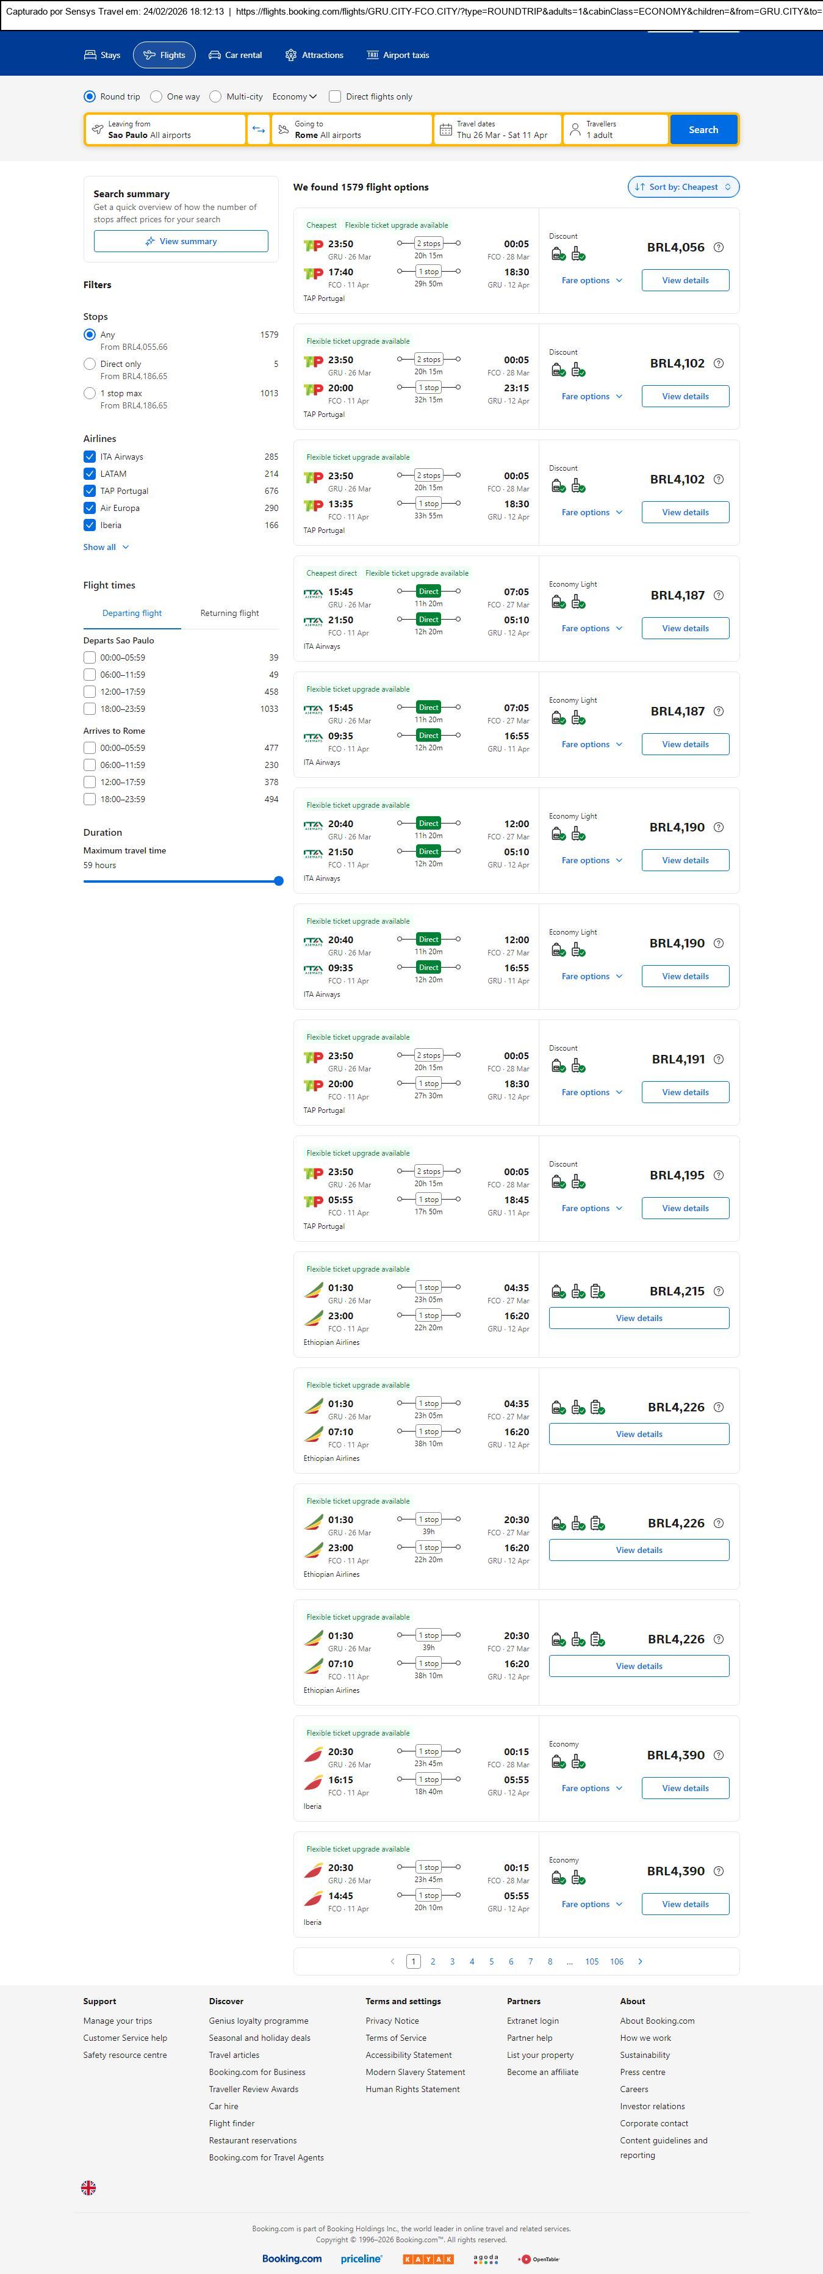Click the UK flag language icon in footer

(x=88, y=2187)
